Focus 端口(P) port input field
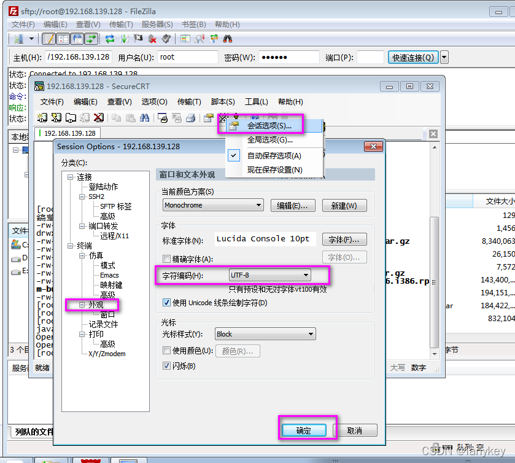 [370, 57]
